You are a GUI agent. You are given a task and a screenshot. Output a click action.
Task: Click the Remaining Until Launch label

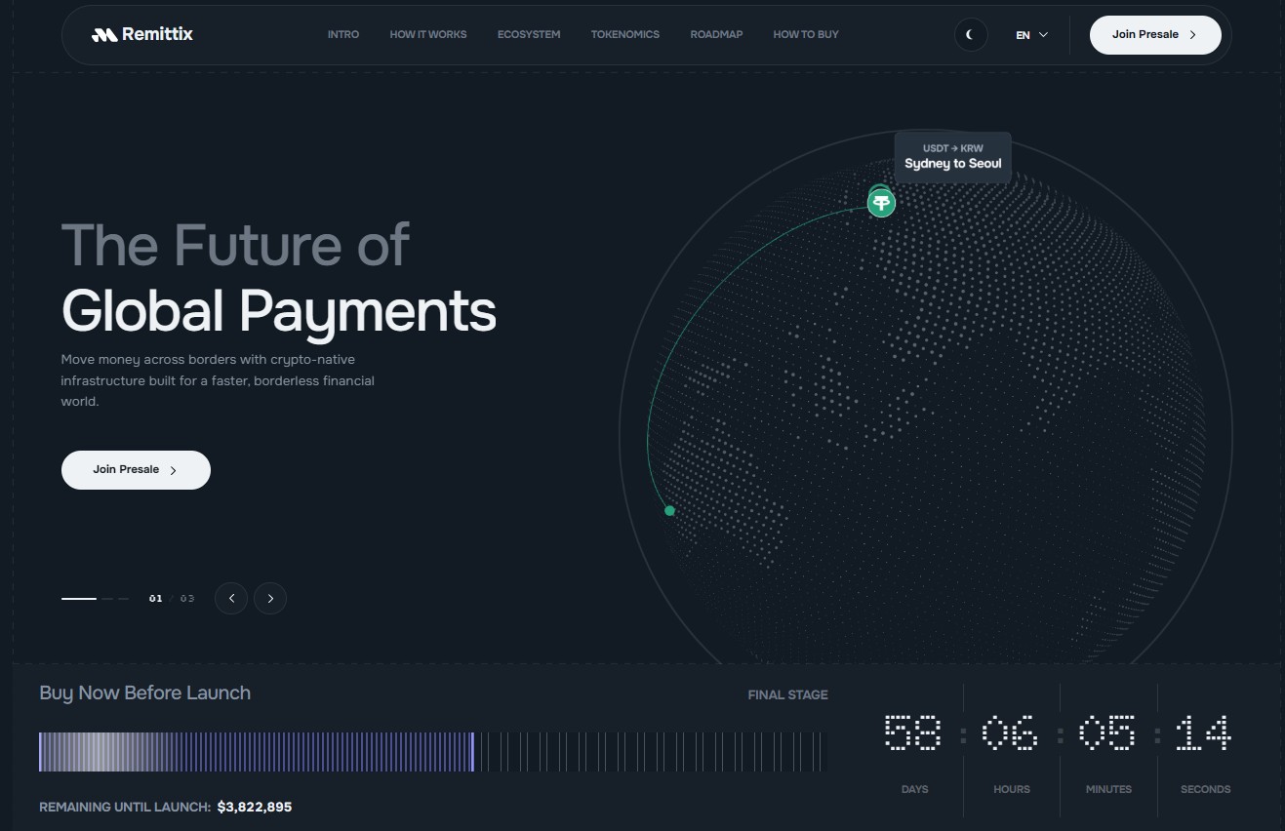click(x=125, y=807)
